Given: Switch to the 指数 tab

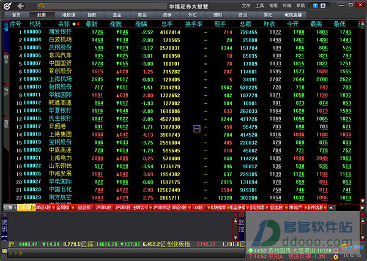Looking at the screenshot, I should [92, 15].
